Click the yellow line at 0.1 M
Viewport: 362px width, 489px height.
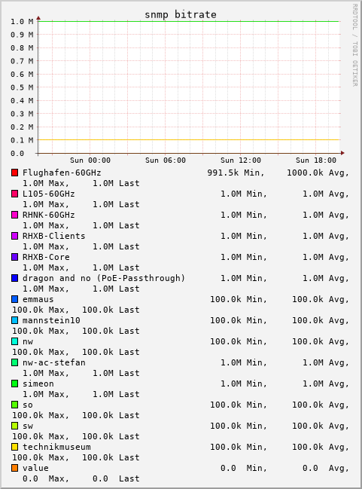pos(188,139)
